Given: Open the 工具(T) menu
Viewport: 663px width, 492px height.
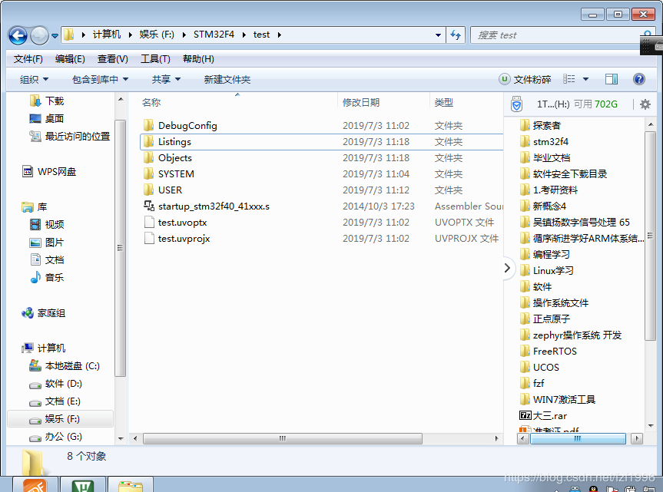Looking at the screenshot, I should click(155, 58).
